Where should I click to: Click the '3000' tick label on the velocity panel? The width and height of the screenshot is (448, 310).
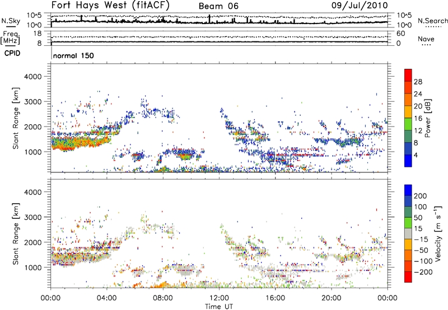[x=32, y=217]
